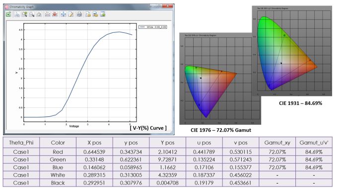Open the page properties icon with gear
Image resolution: width=344 pixels, height=189 pixels.
point(88,14)
